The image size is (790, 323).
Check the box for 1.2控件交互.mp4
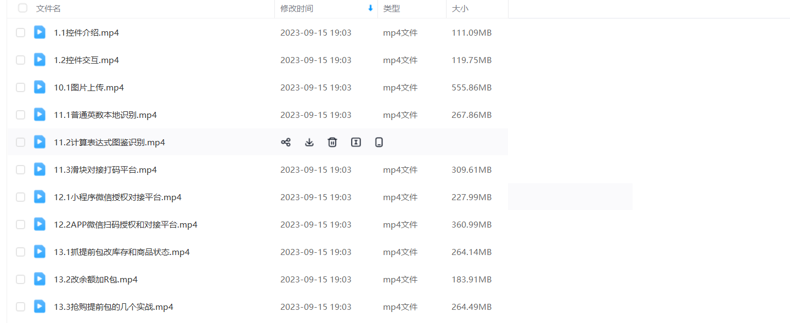20,60
